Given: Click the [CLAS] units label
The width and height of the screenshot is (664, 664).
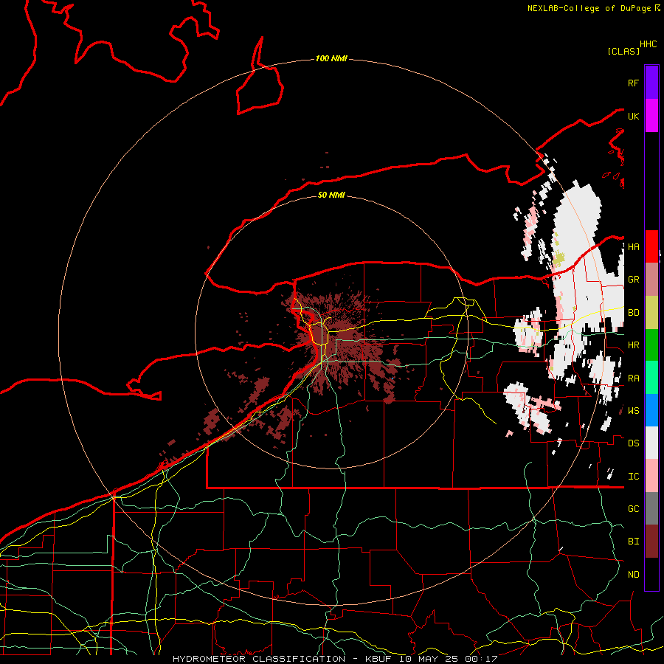Looking at the screenshot, I should pos(623,51).
